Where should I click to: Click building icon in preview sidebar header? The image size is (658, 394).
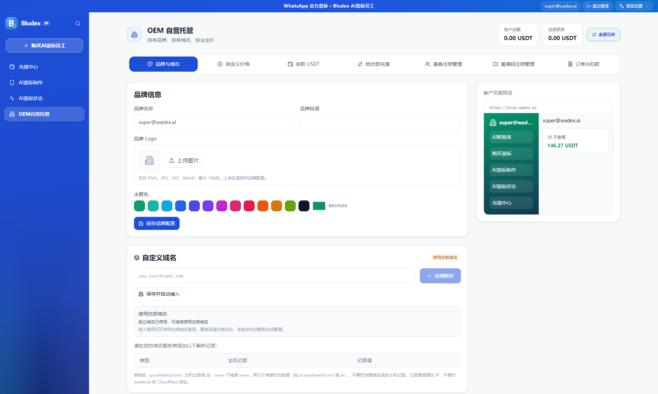(x=493, y=123)
